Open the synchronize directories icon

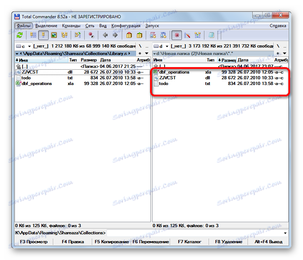[x=198, y=35]
